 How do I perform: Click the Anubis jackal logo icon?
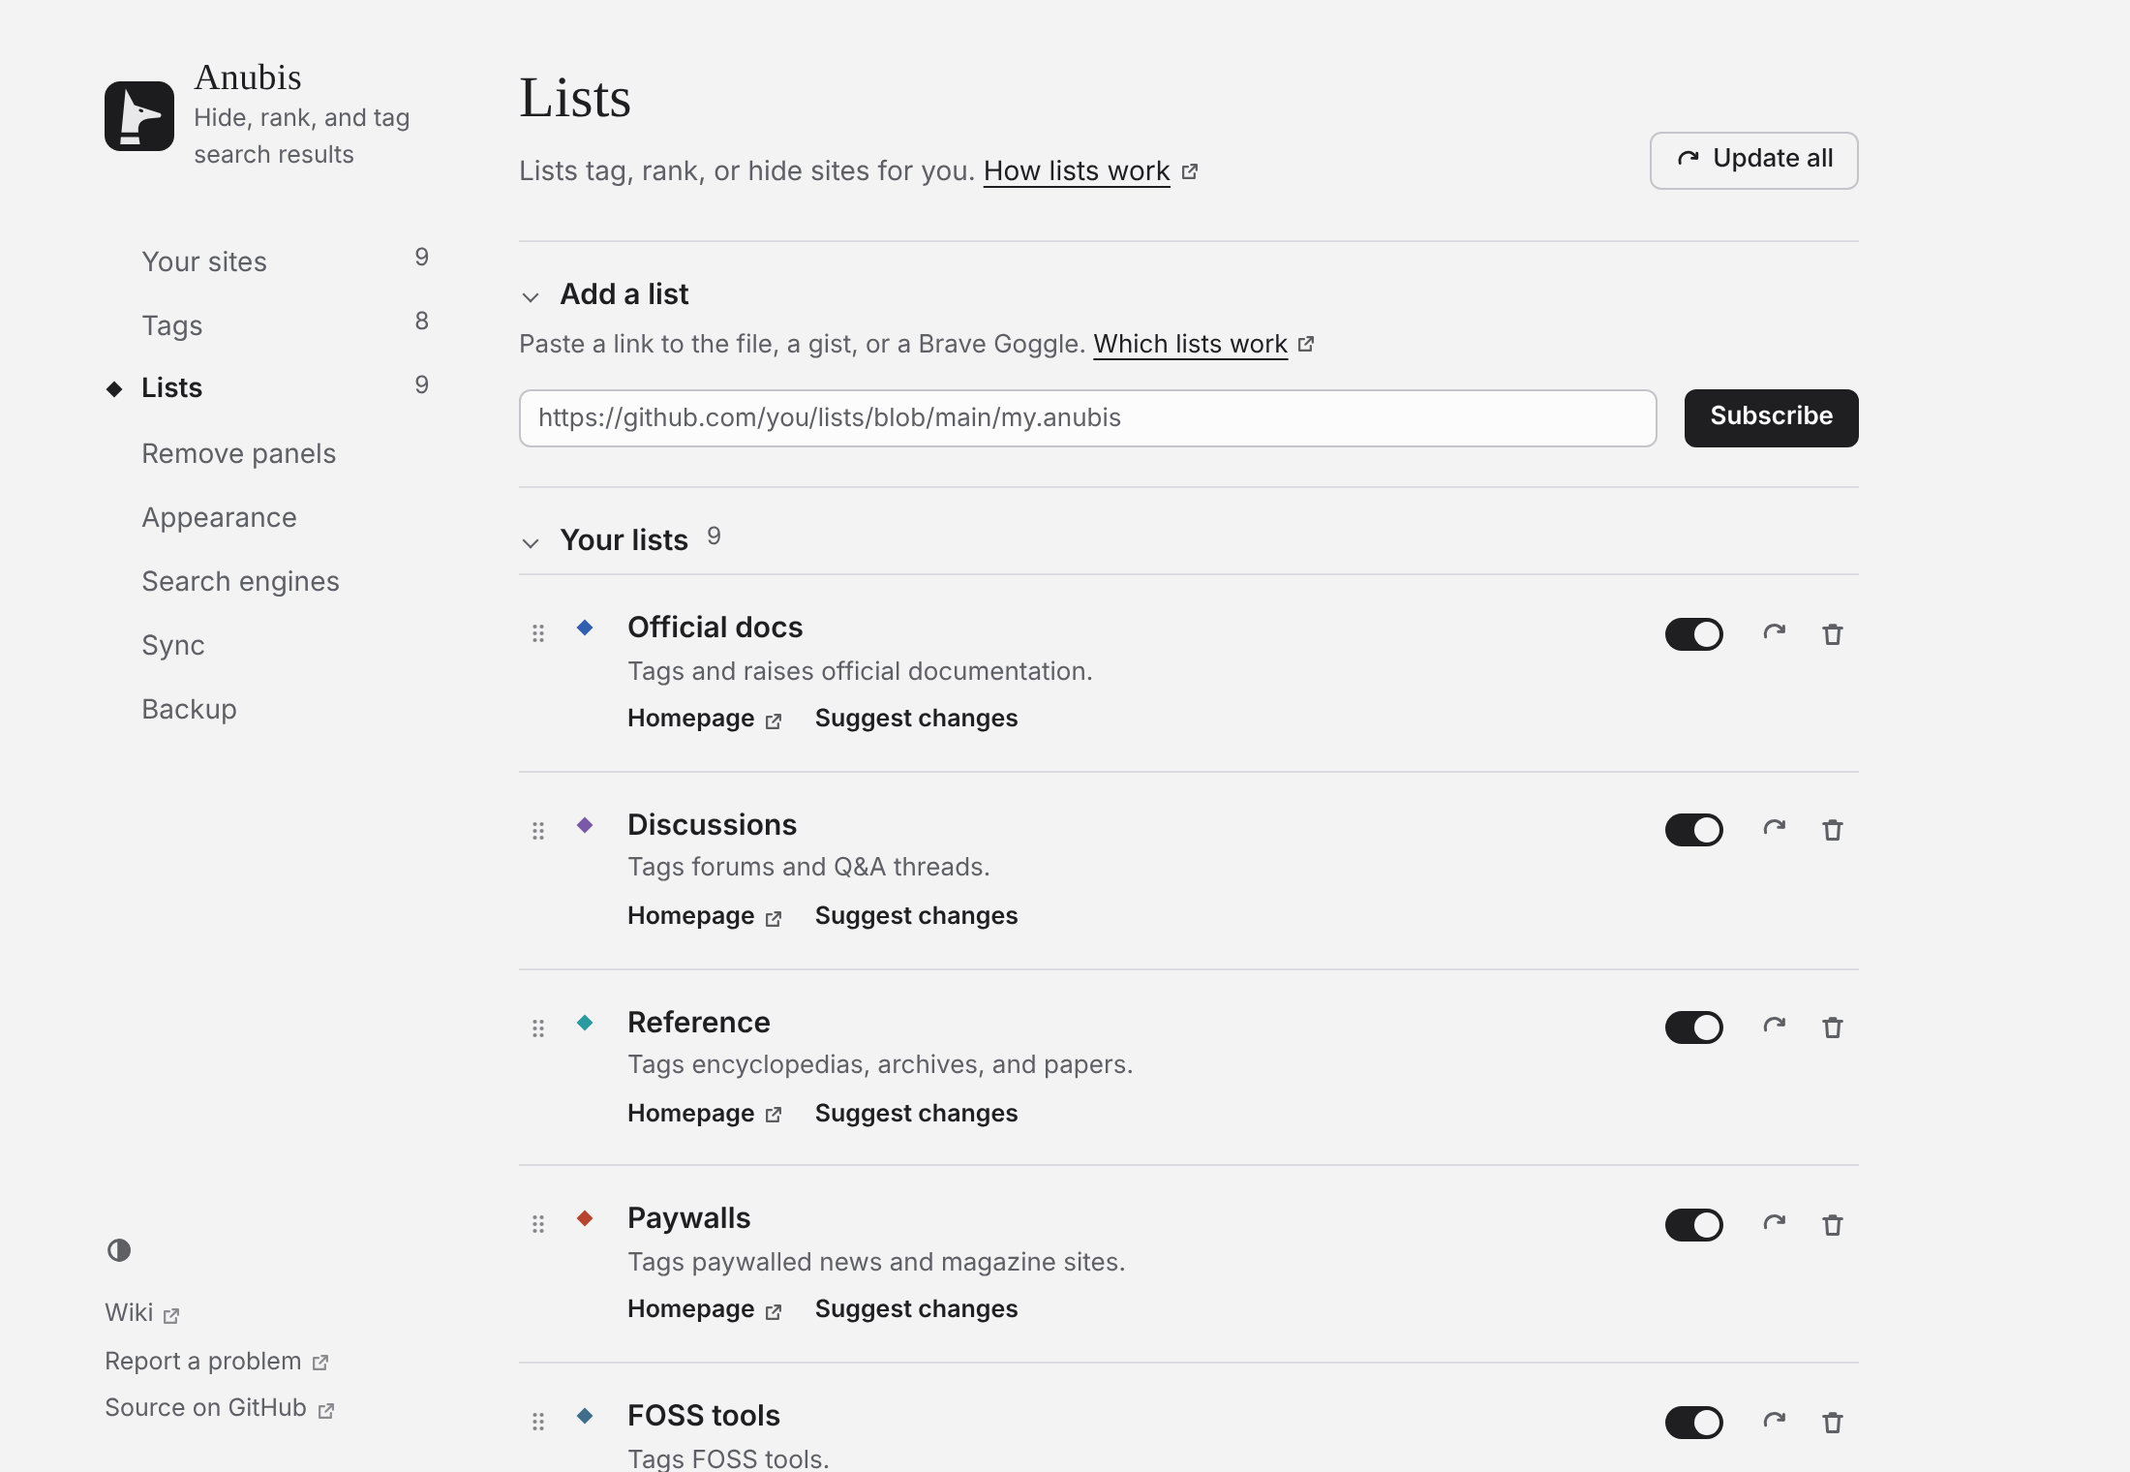coord(139,116)
